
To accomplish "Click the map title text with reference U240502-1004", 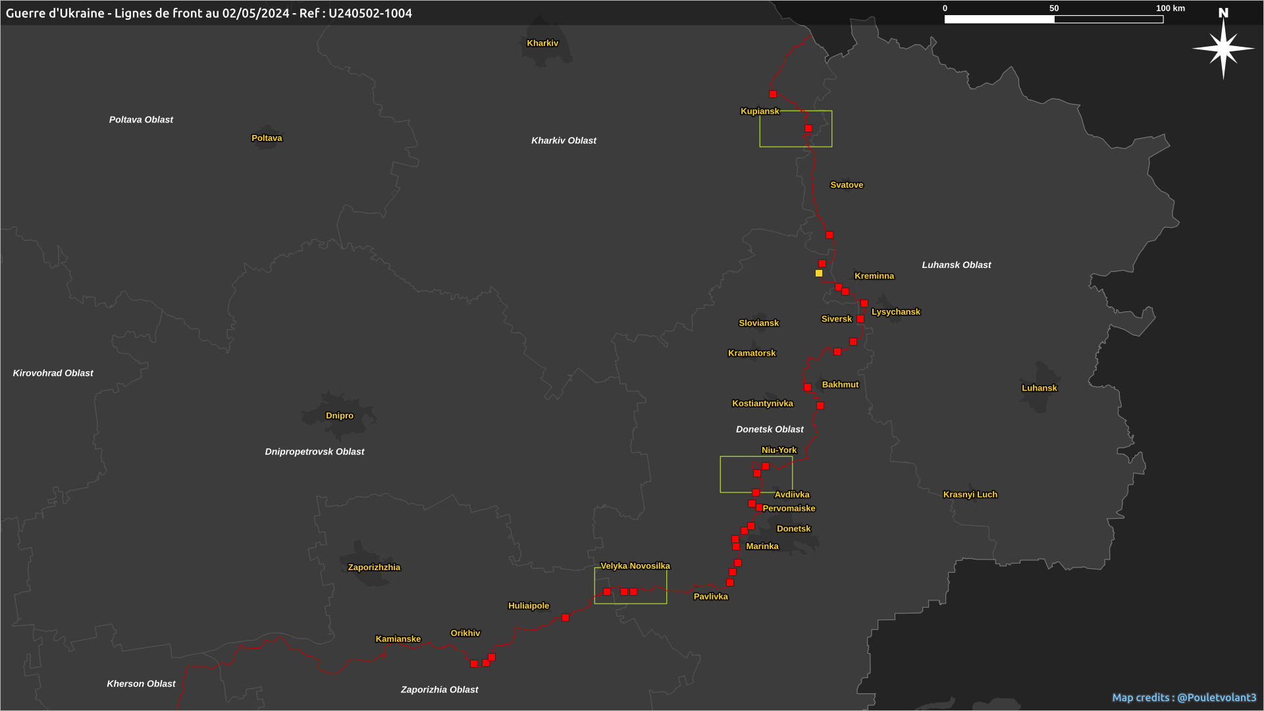I will point(209,13).
